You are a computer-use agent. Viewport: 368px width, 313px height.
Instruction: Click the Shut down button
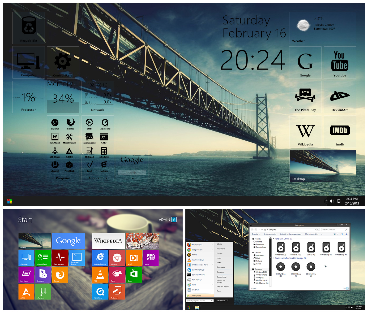221,301
